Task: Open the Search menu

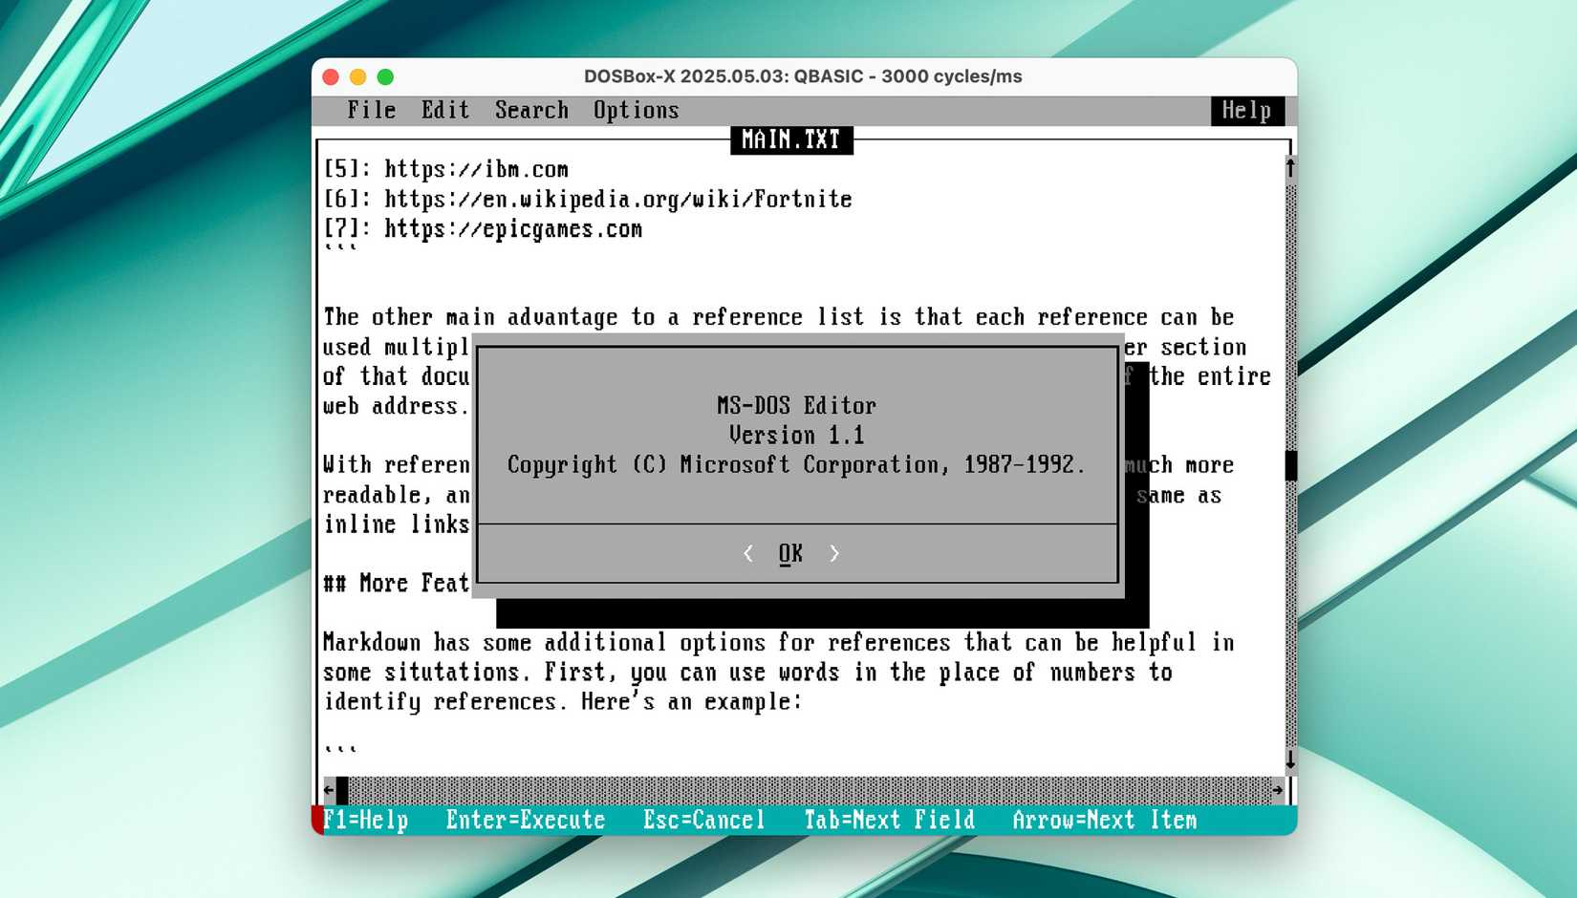Action: [531, 110]
